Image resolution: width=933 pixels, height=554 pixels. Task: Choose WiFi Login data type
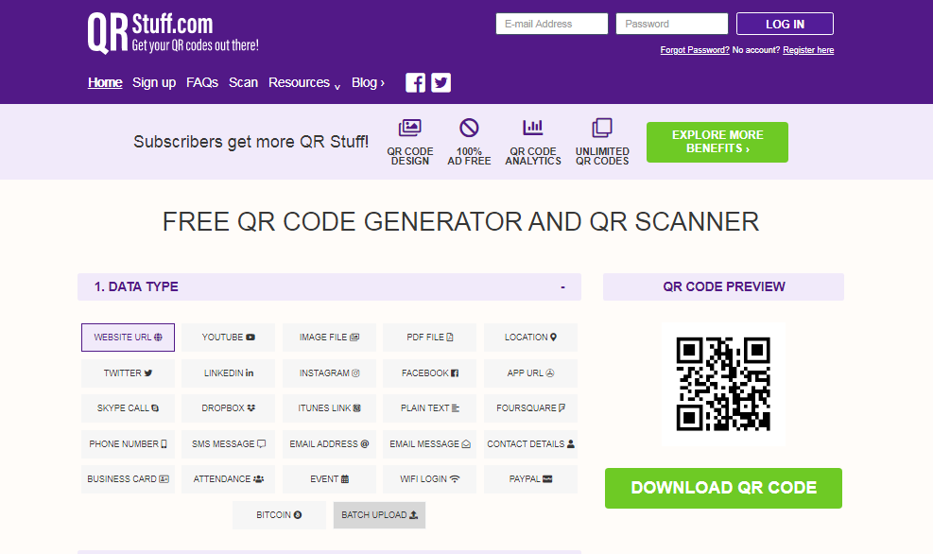[x=429, y=479]
